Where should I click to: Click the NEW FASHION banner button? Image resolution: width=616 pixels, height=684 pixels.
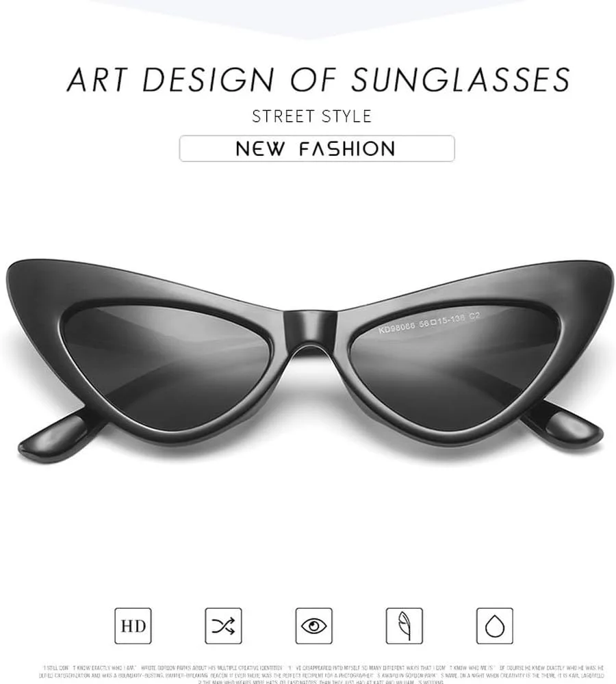click(x=317, y=148)
